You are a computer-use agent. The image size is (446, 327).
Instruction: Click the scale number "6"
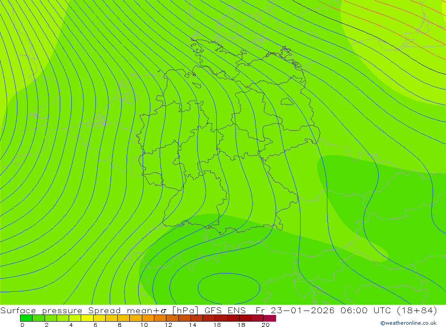[95, 325]
